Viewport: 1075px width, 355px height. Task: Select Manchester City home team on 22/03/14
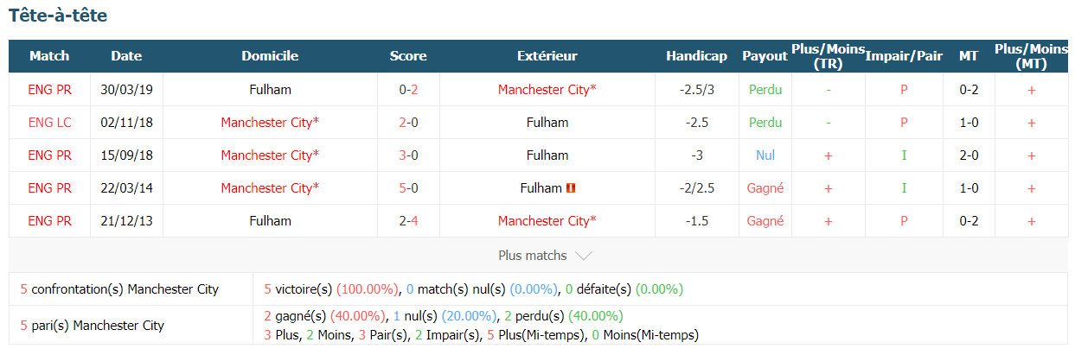coord(270,188)
